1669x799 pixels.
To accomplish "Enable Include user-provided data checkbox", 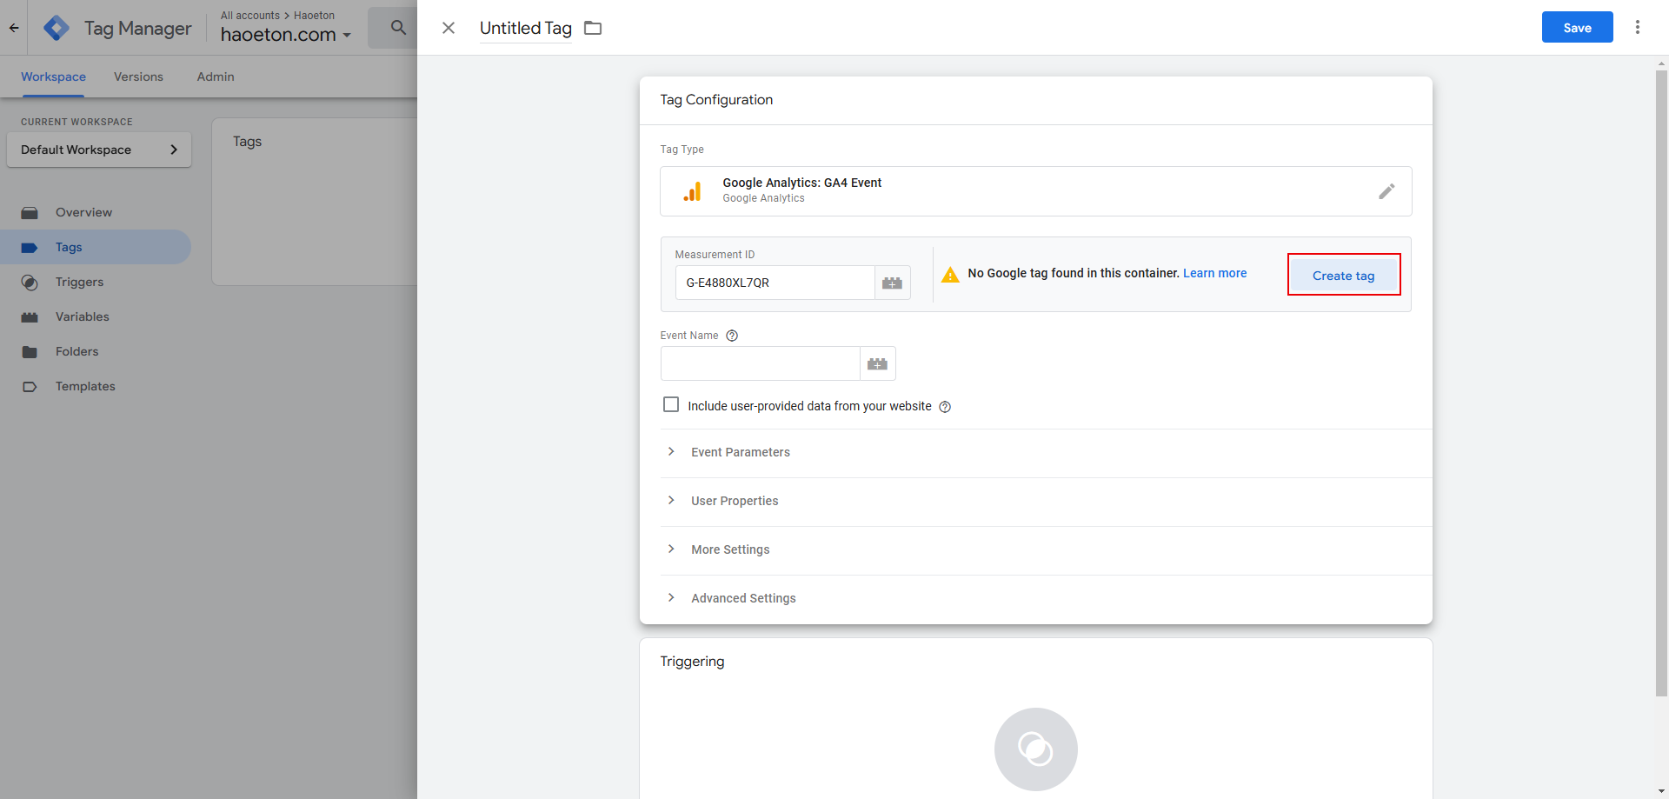I will 671,404.
